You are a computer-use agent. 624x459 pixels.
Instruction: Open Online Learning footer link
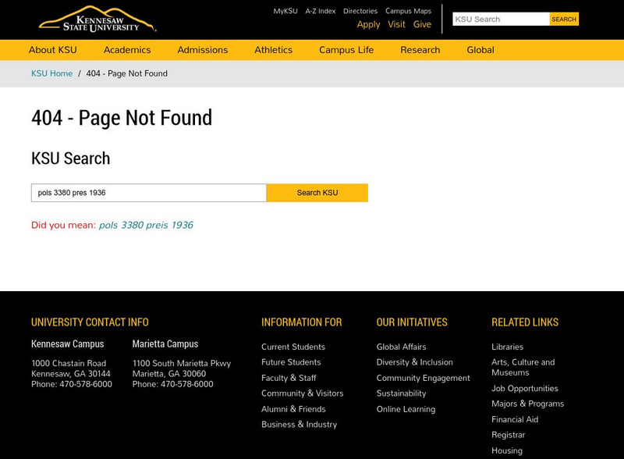pos(406,409)
